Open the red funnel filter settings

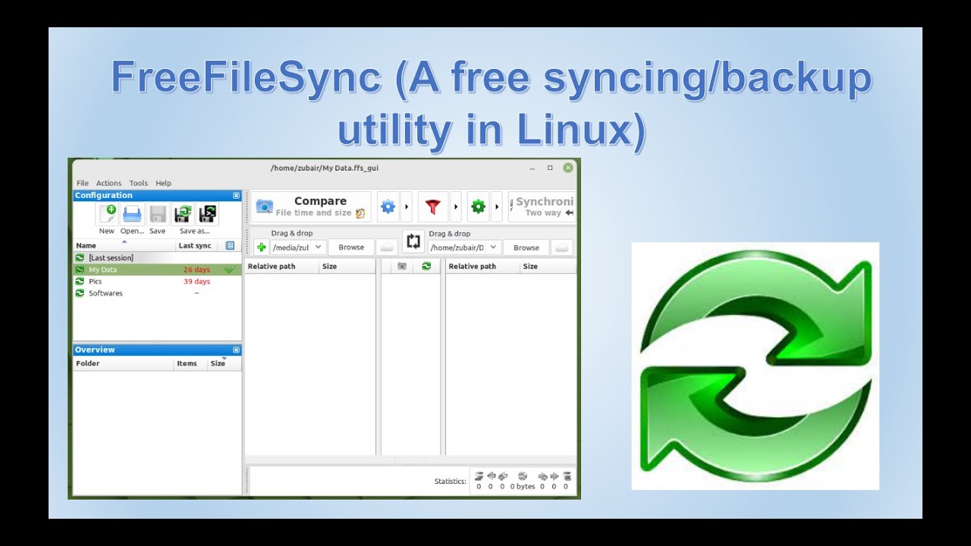[x=432, y=206]
